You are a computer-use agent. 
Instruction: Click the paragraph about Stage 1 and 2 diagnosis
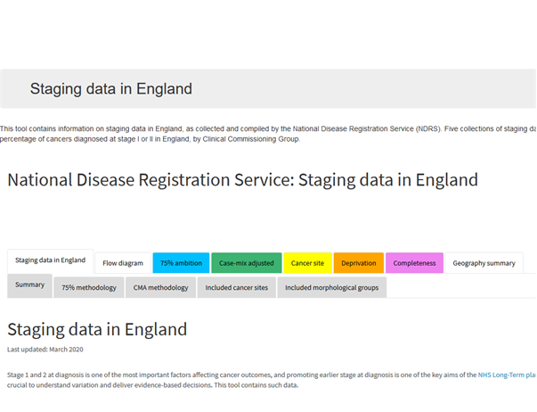point(272,380)
